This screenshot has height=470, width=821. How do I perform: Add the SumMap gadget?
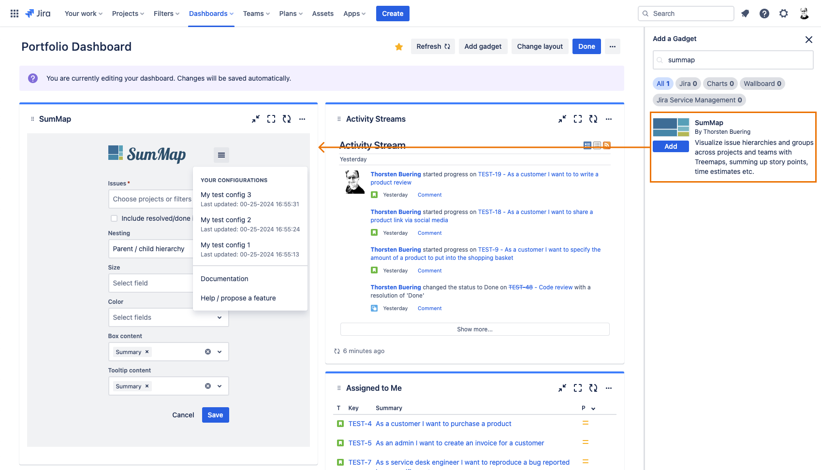[x=671, y=146]
